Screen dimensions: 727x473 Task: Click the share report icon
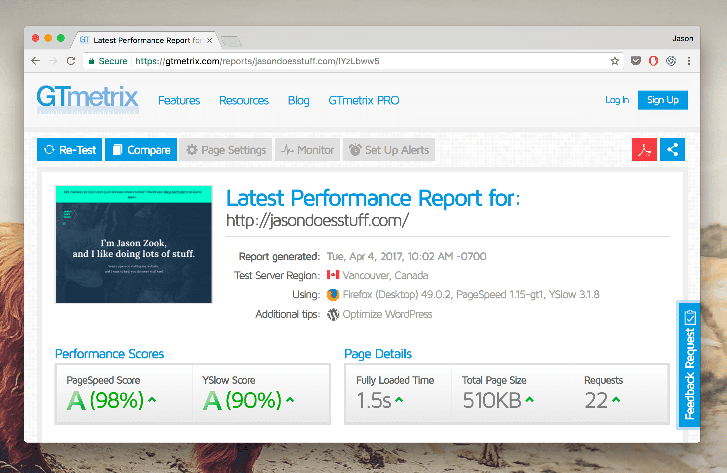pos(672,149)
